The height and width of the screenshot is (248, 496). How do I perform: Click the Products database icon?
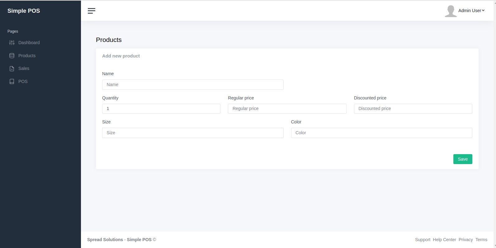coord(12,56)
